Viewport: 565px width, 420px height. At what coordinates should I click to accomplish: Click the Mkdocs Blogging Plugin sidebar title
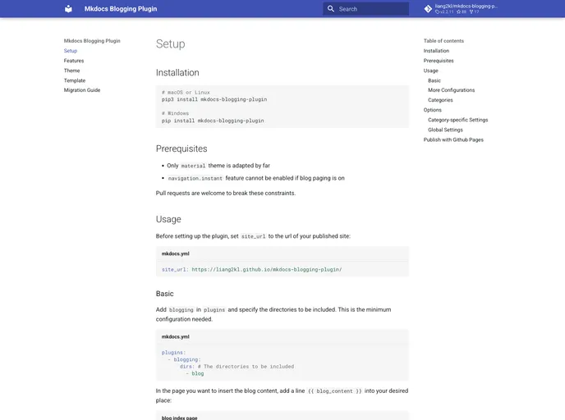(x=92, y=41)
